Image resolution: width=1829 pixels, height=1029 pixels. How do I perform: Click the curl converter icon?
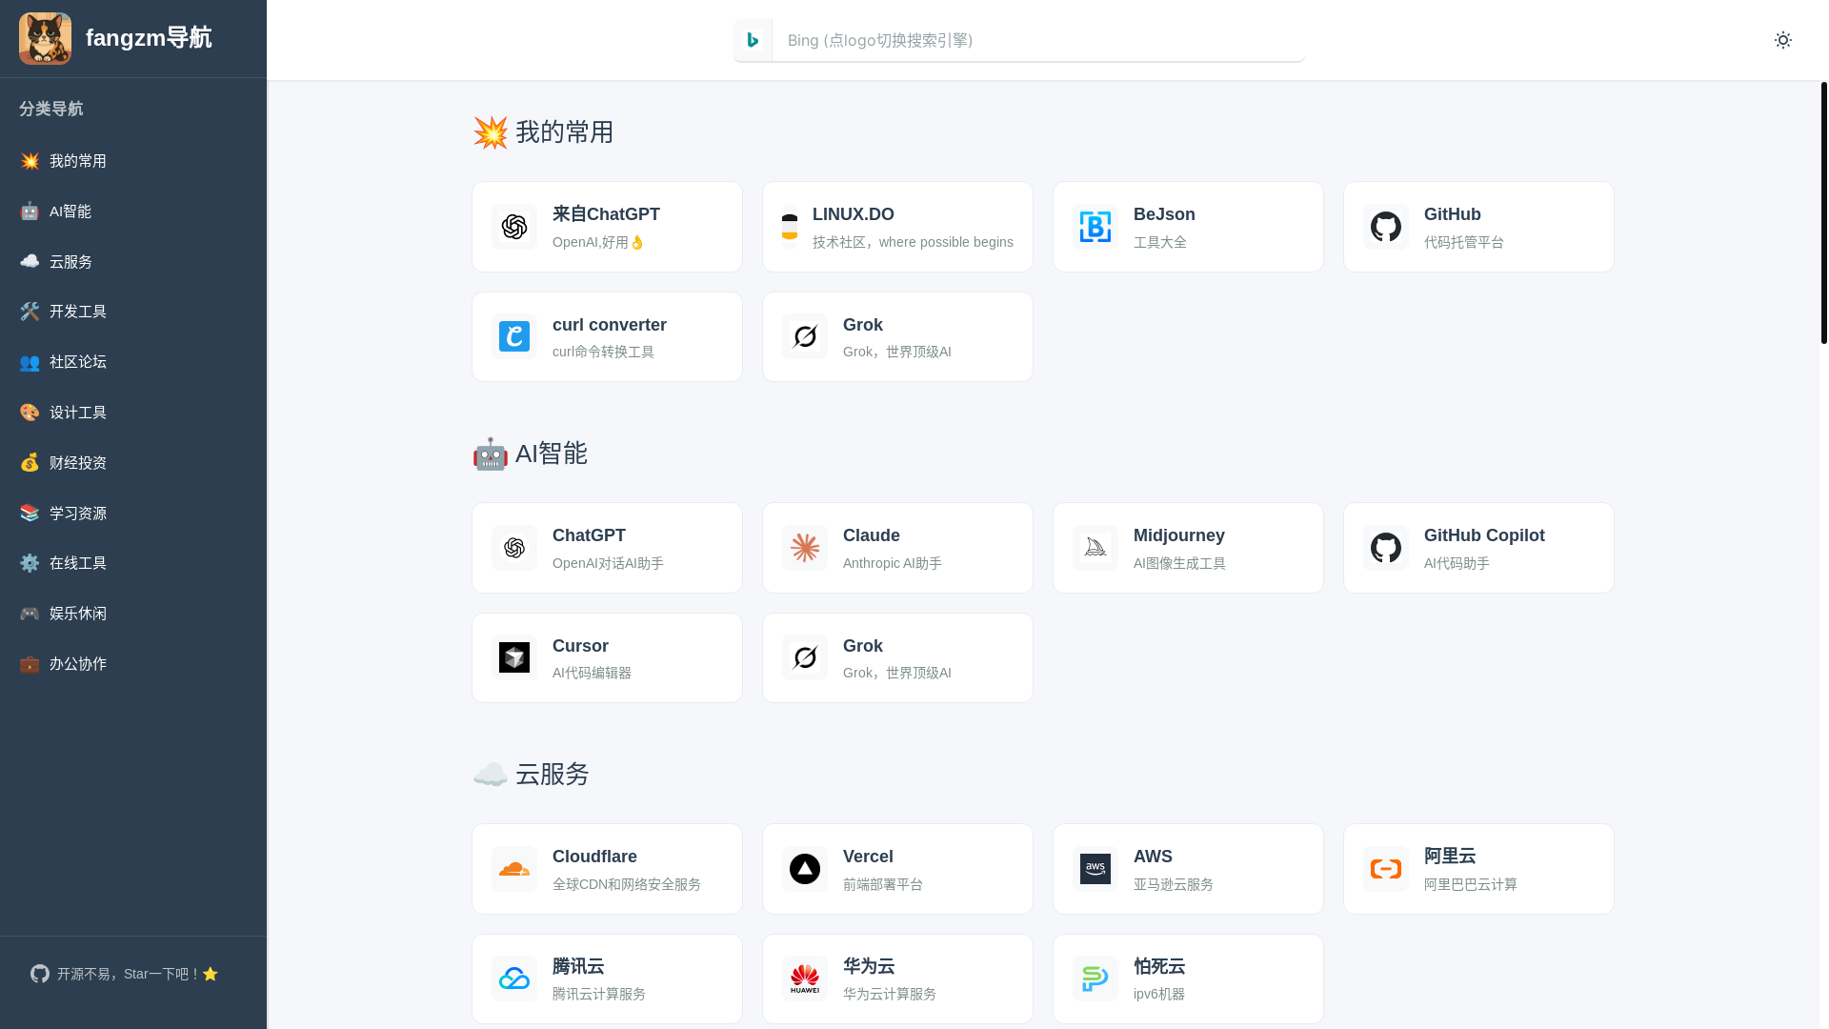click(x=514, y=336)
